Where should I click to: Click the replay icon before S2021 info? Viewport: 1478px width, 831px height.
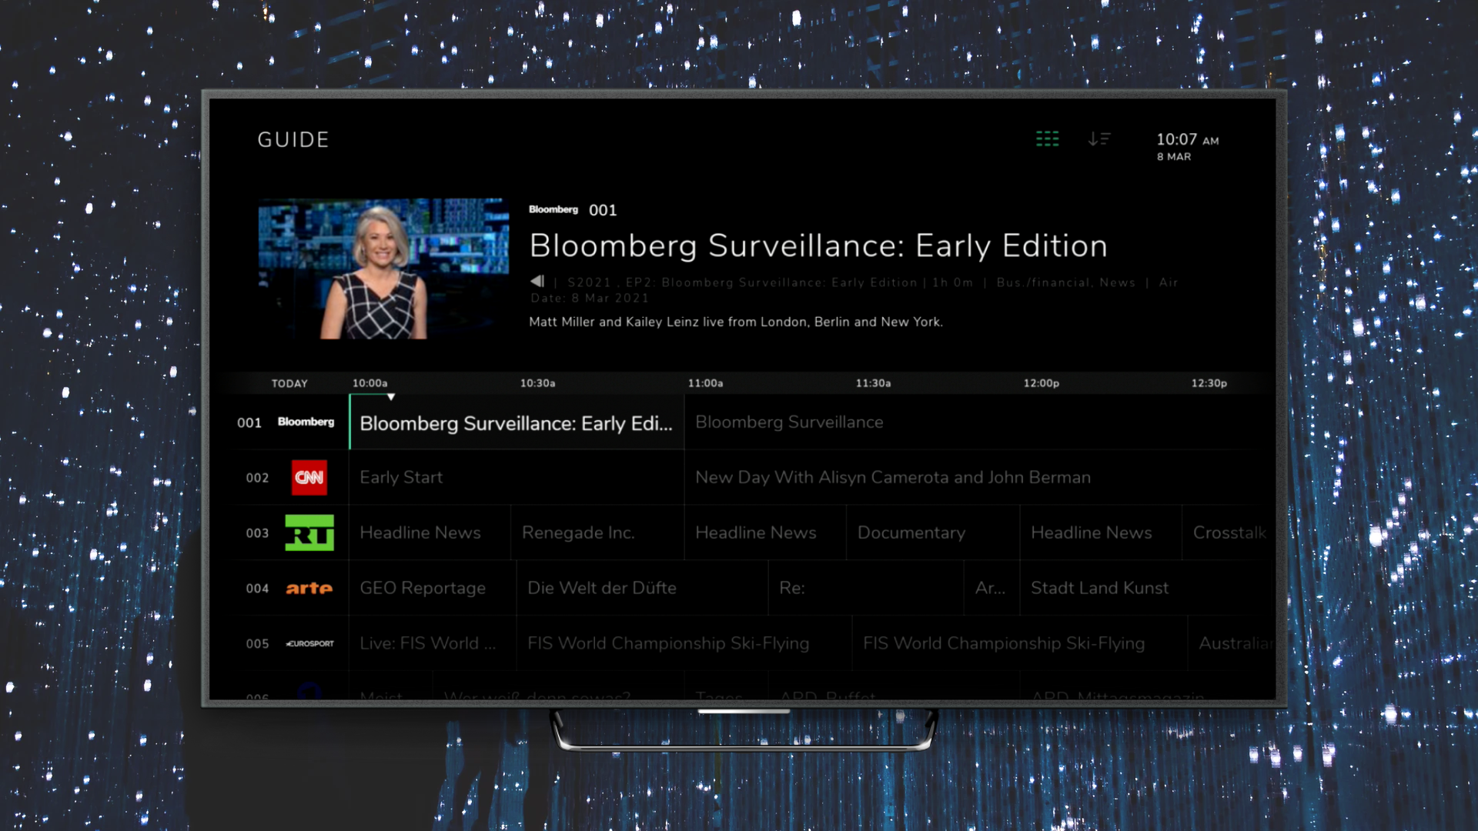click(x=537, y=282)
